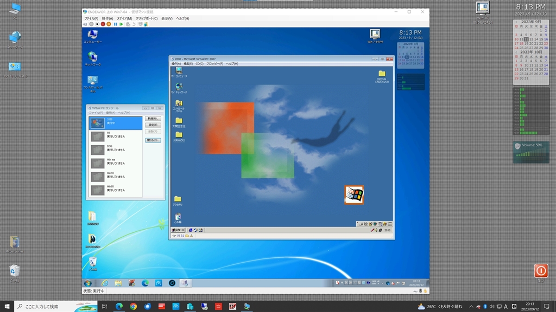The width and height of the screenshot is (556, 312).
Task: Open Google Chrome in host taskbar
Action: [x=134, y=307]
